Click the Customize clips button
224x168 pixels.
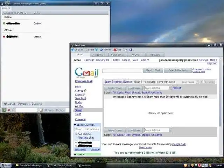(x=209, y=82)
